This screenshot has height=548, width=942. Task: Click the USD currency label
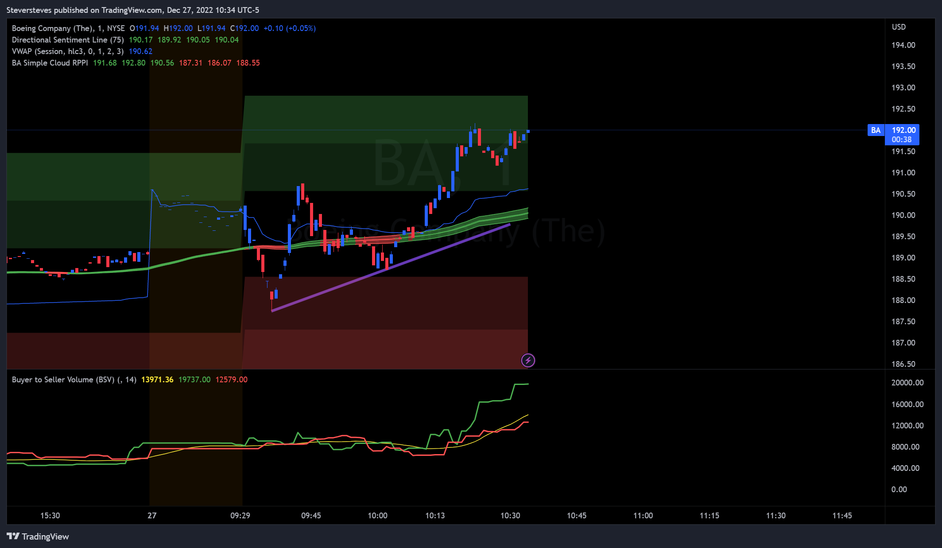[x=899, y=27]
